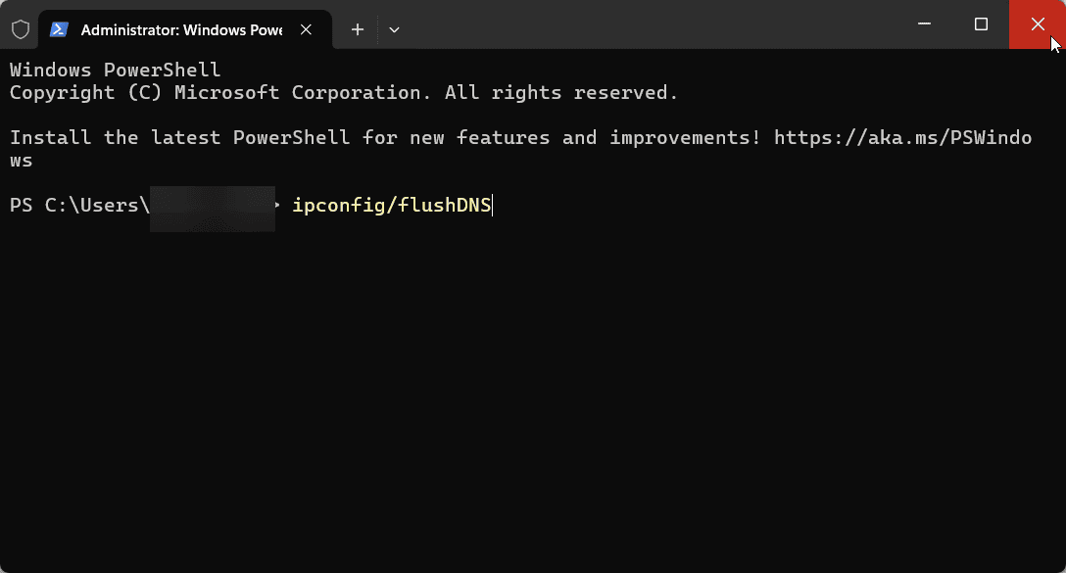The height and width of the screenshot is (573, 1066).
Task: Click the typed ipconfig/flushDNS command
Action: tap(392, 206)
